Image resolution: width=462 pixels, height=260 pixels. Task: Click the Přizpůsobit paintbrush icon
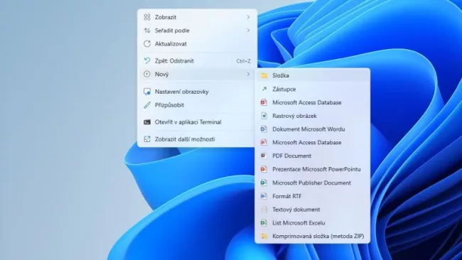tap(147, 105)
